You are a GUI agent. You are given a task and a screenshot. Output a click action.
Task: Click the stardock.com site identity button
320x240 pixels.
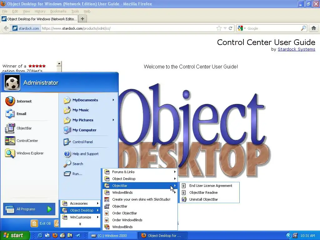pos(26,28)
